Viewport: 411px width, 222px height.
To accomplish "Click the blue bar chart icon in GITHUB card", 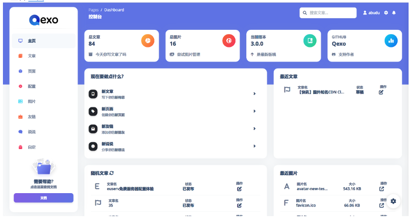I will (390, 41).
